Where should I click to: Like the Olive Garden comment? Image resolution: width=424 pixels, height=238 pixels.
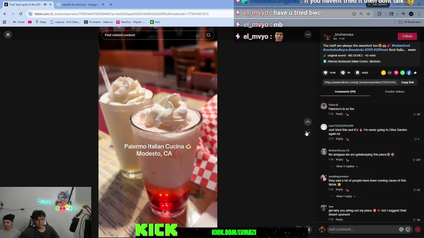pyautogui.click(x=415, y=139)
